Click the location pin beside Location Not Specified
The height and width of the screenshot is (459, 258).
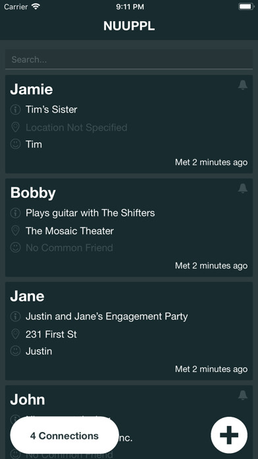[x=16, y=127]
